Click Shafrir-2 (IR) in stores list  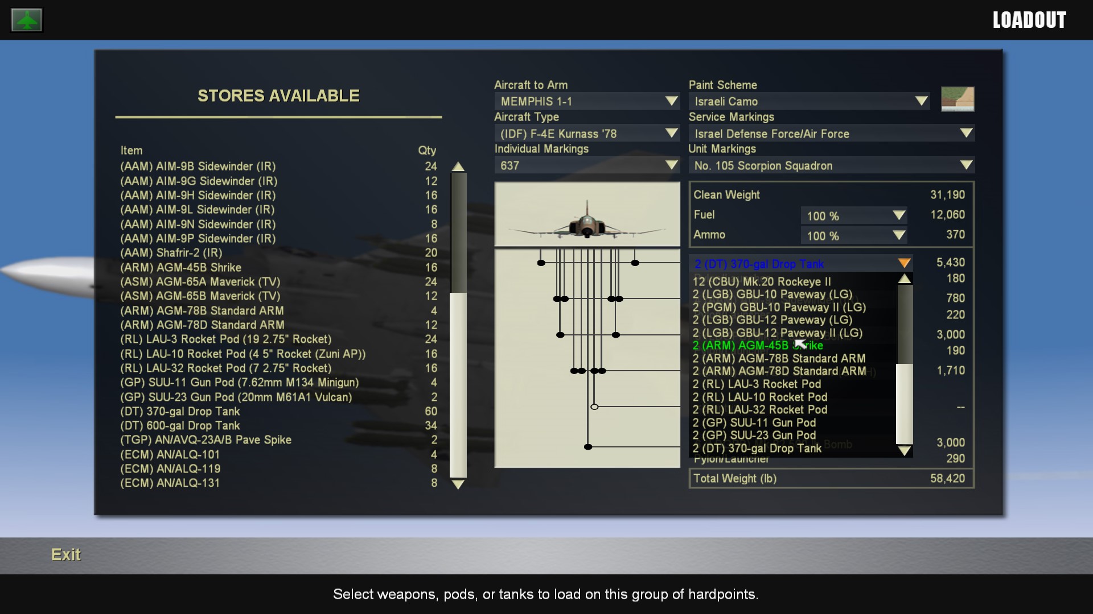pos(278,253)
